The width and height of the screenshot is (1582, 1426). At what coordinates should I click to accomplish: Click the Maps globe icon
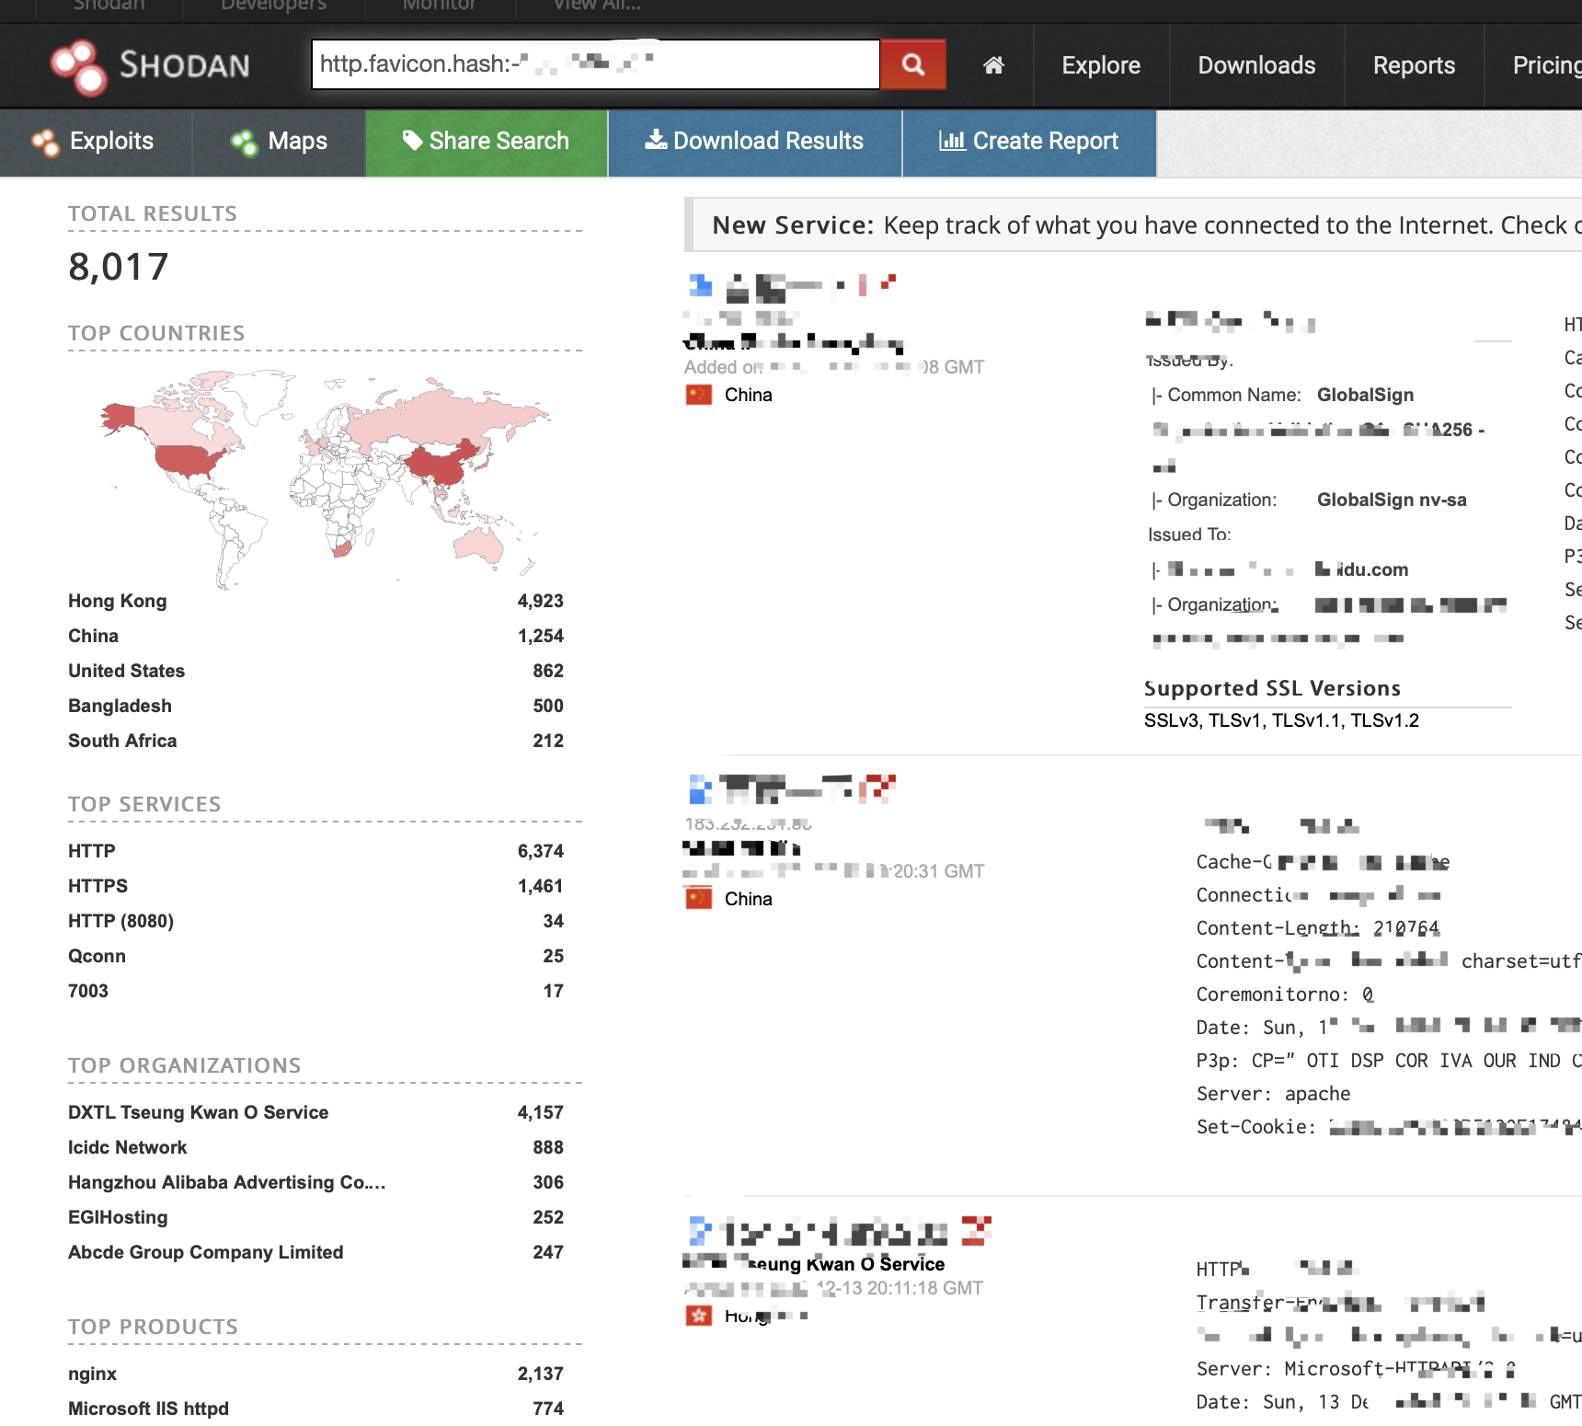pyautogui.click(x=244, y=142)
